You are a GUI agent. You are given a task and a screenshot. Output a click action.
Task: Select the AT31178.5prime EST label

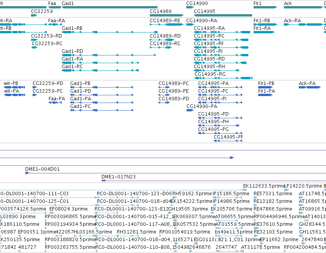click(260, 247)
